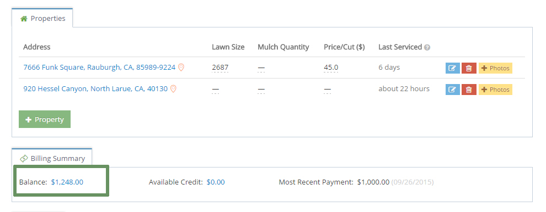Edit the 7666 Funk Square property
Screen dimensions: 546x212
(x=452, y=68)
